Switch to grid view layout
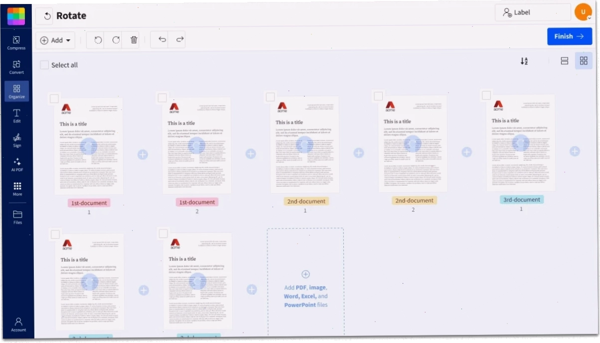600x343 pixels. pyautogui.click(x=584, y=61)
